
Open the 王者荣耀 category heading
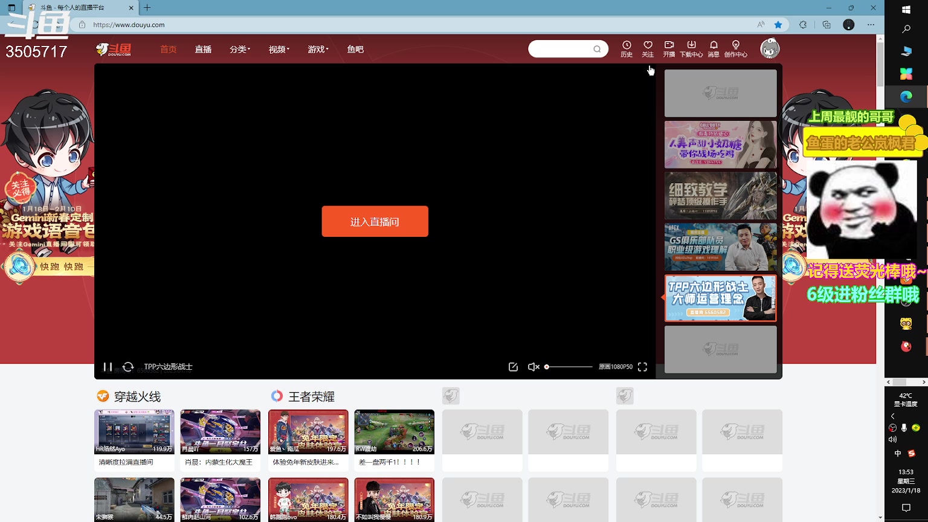[x=311, y=396]
